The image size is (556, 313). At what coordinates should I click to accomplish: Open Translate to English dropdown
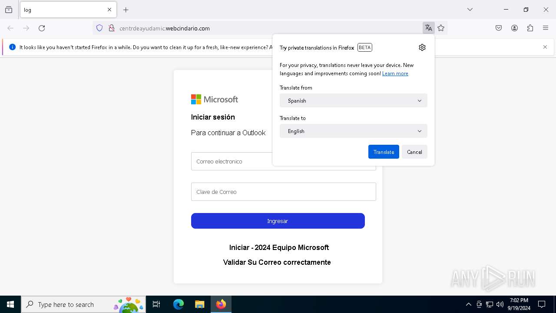[x=354, y=131]
